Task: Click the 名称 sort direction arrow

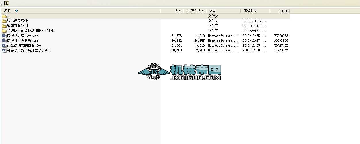Action: coord(16,11)
